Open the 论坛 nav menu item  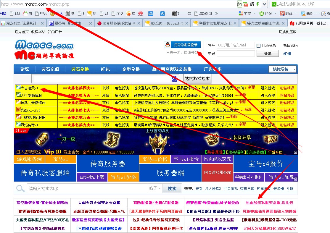[x=25, y=69]
